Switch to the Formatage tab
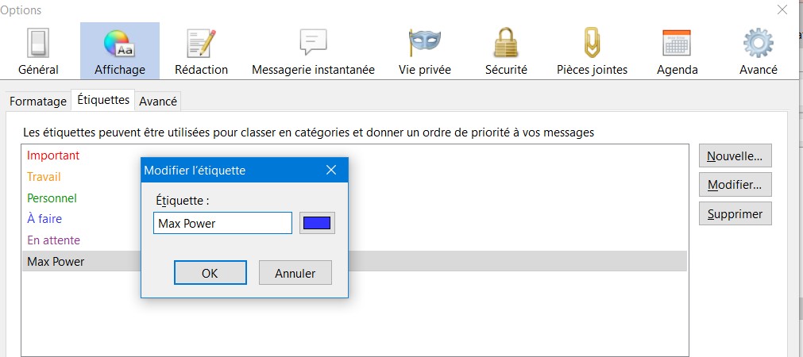803x357 pixels. [x=38, y=102]
